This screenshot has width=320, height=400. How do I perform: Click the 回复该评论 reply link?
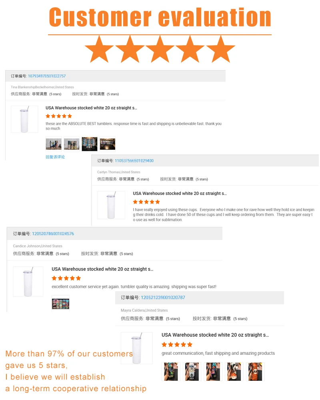pyautogui.click(x=55, y=157)
